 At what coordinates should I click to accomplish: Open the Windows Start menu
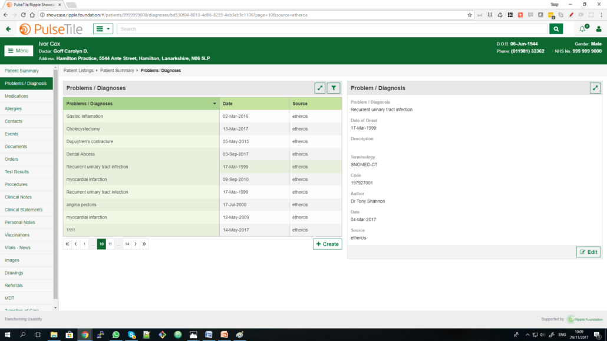7,335
